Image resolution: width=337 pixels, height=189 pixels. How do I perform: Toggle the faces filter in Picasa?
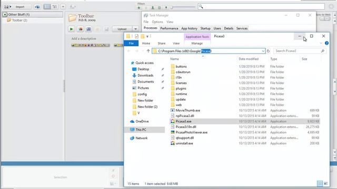153,8
